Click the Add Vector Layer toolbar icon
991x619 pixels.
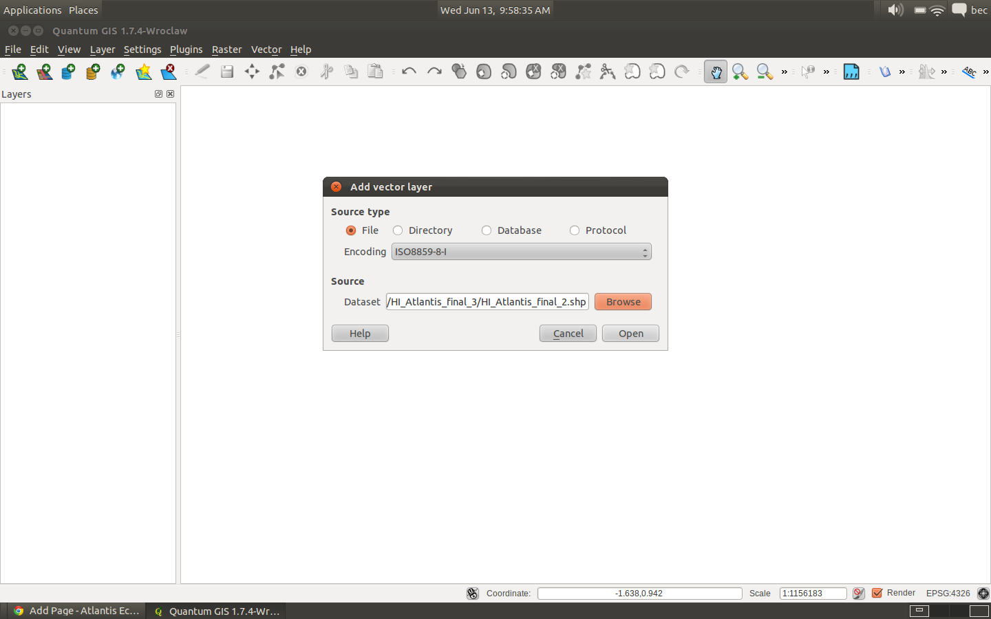click(x=20, y=72)
